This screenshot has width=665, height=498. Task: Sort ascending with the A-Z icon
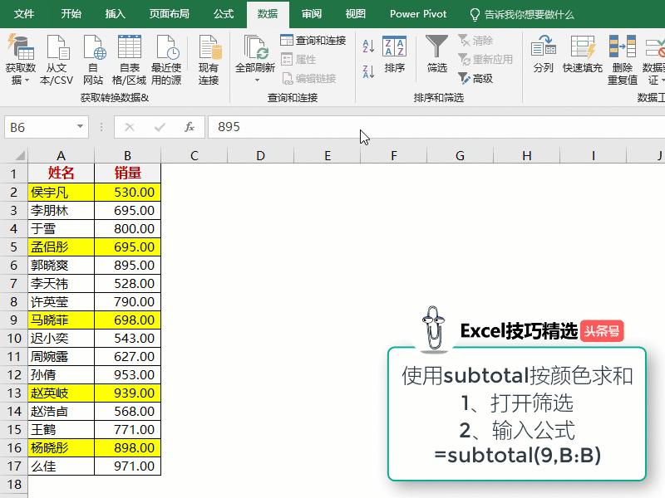point(367,46)
